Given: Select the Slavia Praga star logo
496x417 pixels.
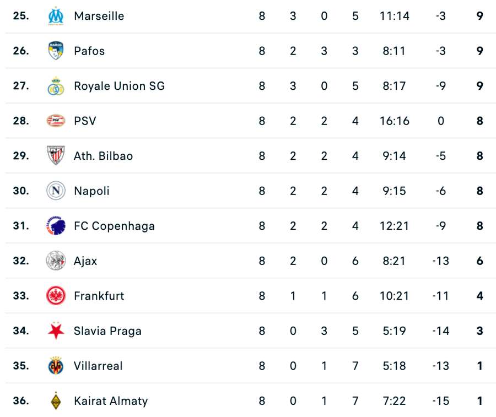Looking at the screenshot, I should pos(56,331).
